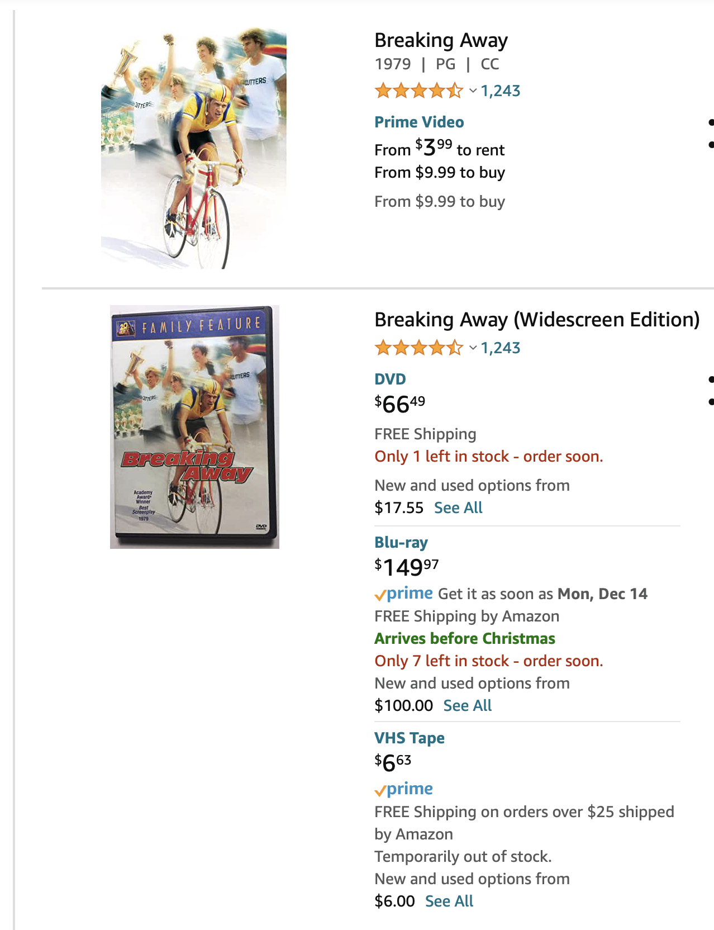Open Breaking Away (Widescreen Edition) title link
The image size is (714, 930).
(x=536, y=320)
